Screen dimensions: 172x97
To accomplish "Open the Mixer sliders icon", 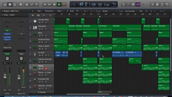I will click(x=32, y=5).
